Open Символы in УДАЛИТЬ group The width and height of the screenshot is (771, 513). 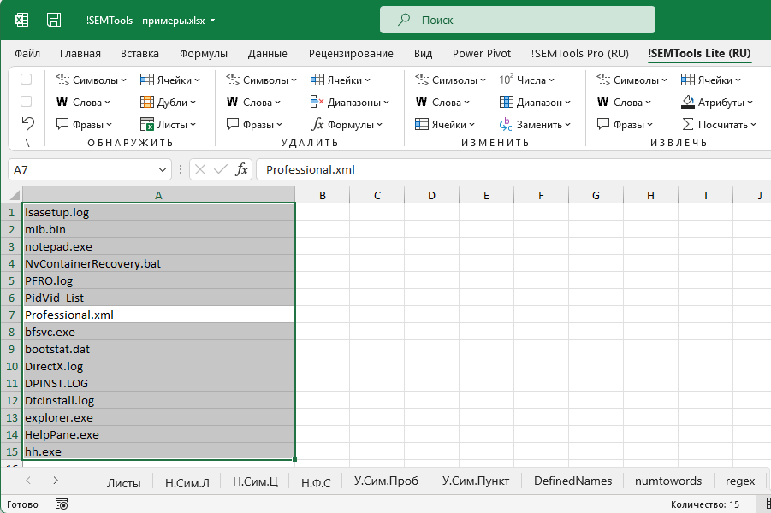[261, 80]
